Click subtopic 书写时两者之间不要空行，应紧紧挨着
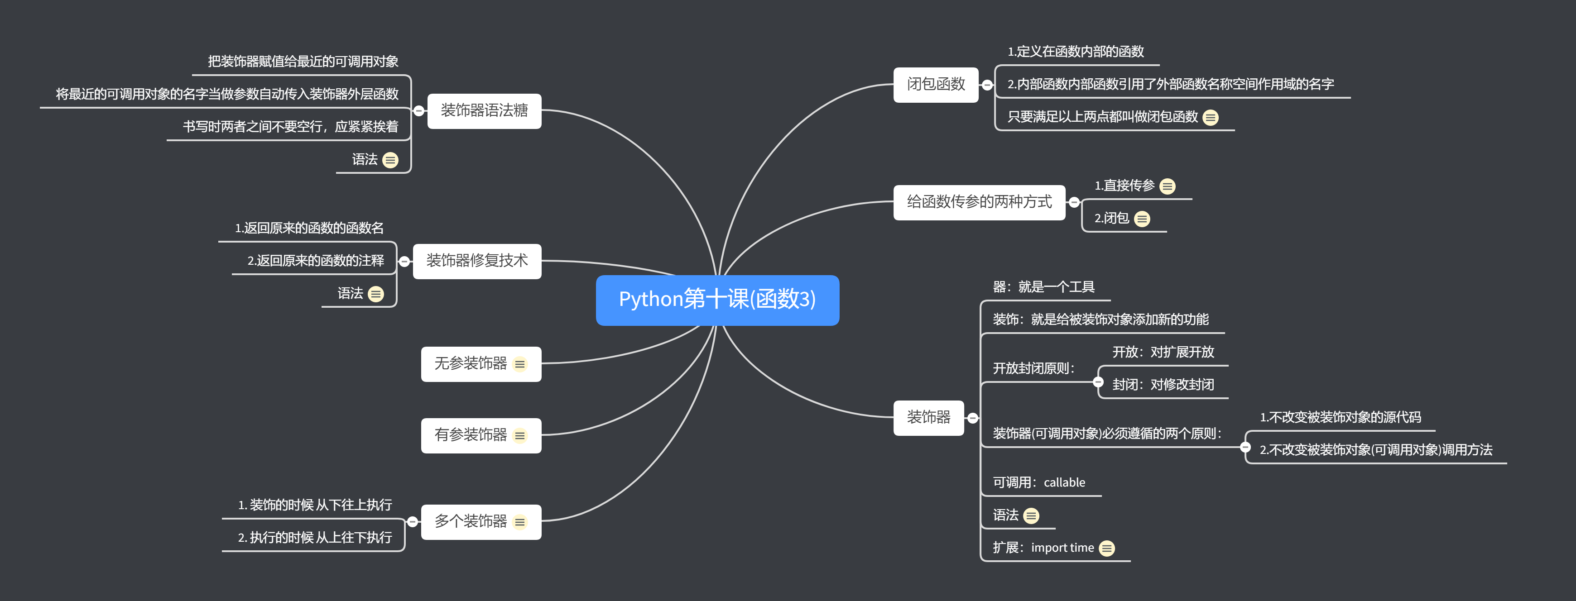 point(290,127)
